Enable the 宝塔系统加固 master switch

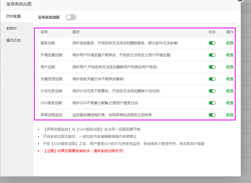point(71,17)
